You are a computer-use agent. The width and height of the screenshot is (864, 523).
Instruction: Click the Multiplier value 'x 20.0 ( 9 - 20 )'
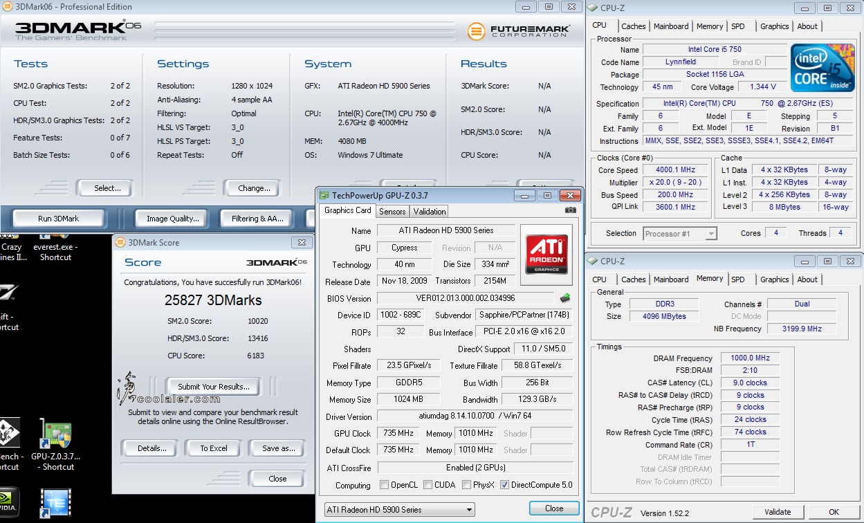(676, 183)
